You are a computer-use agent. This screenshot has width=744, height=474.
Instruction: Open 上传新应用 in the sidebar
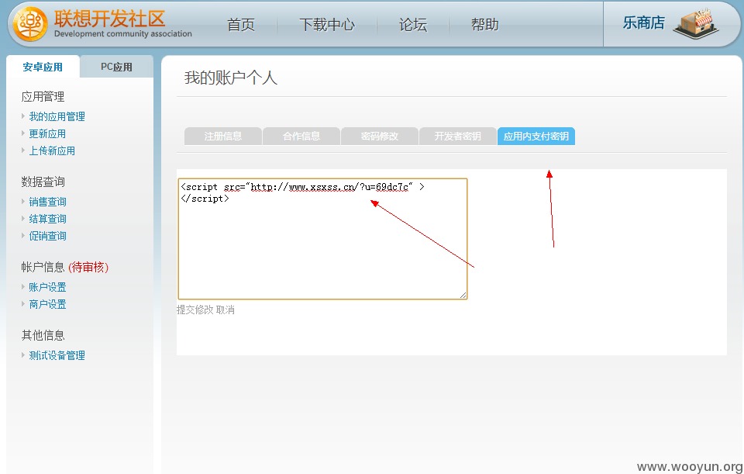(52, 151)
